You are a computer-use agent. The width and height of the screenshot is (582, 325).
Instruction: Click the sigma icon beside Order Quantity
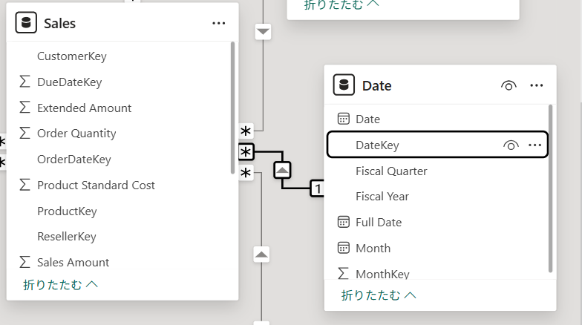pos(25,133)
